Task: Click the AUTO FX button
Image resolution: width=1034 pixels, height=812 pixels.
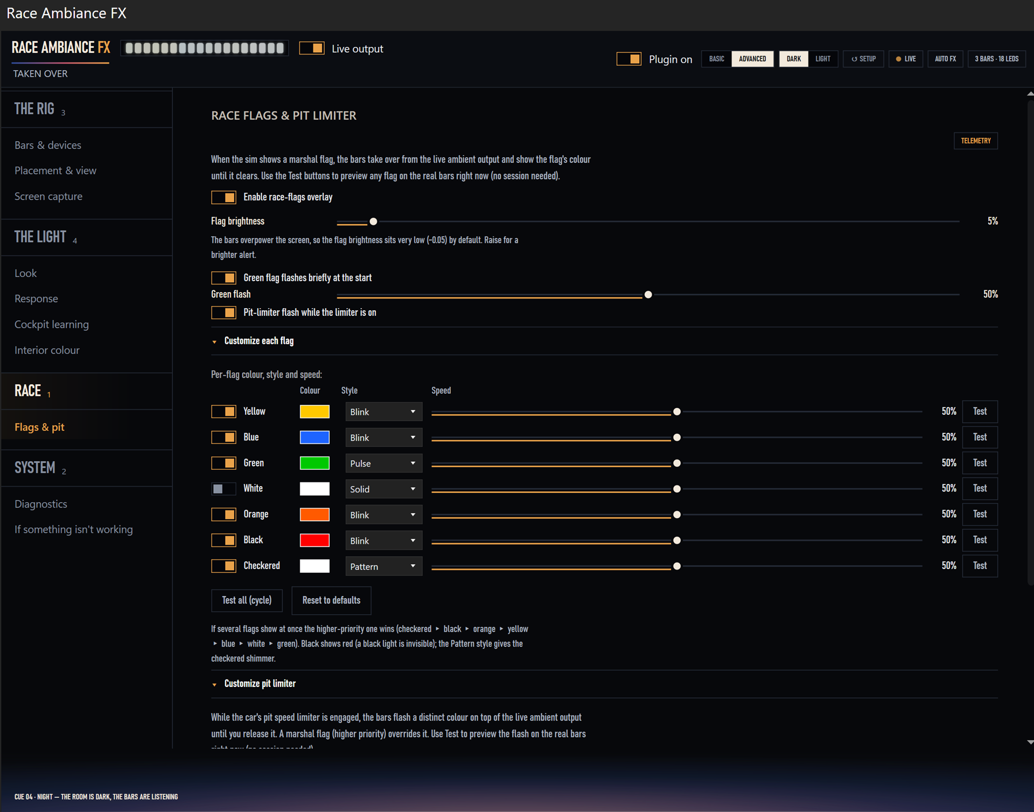Action: coord(945,59)
